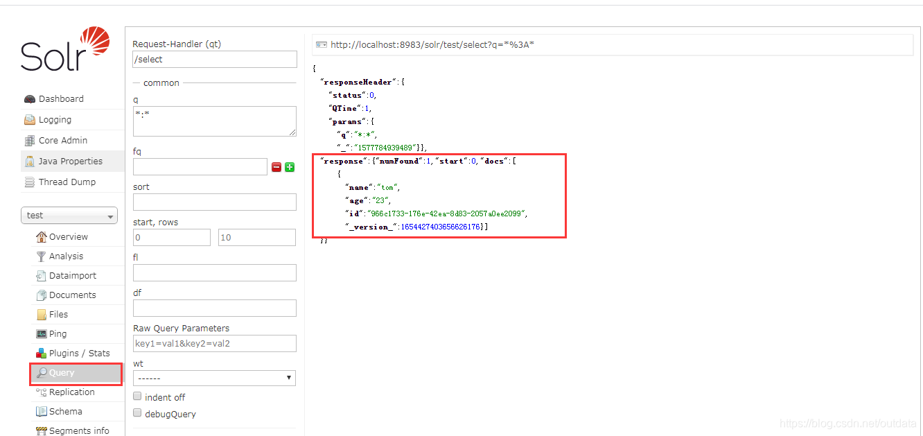Focus the sort input field
Viewport: 923px width, 436px height.
click(215, 202)
